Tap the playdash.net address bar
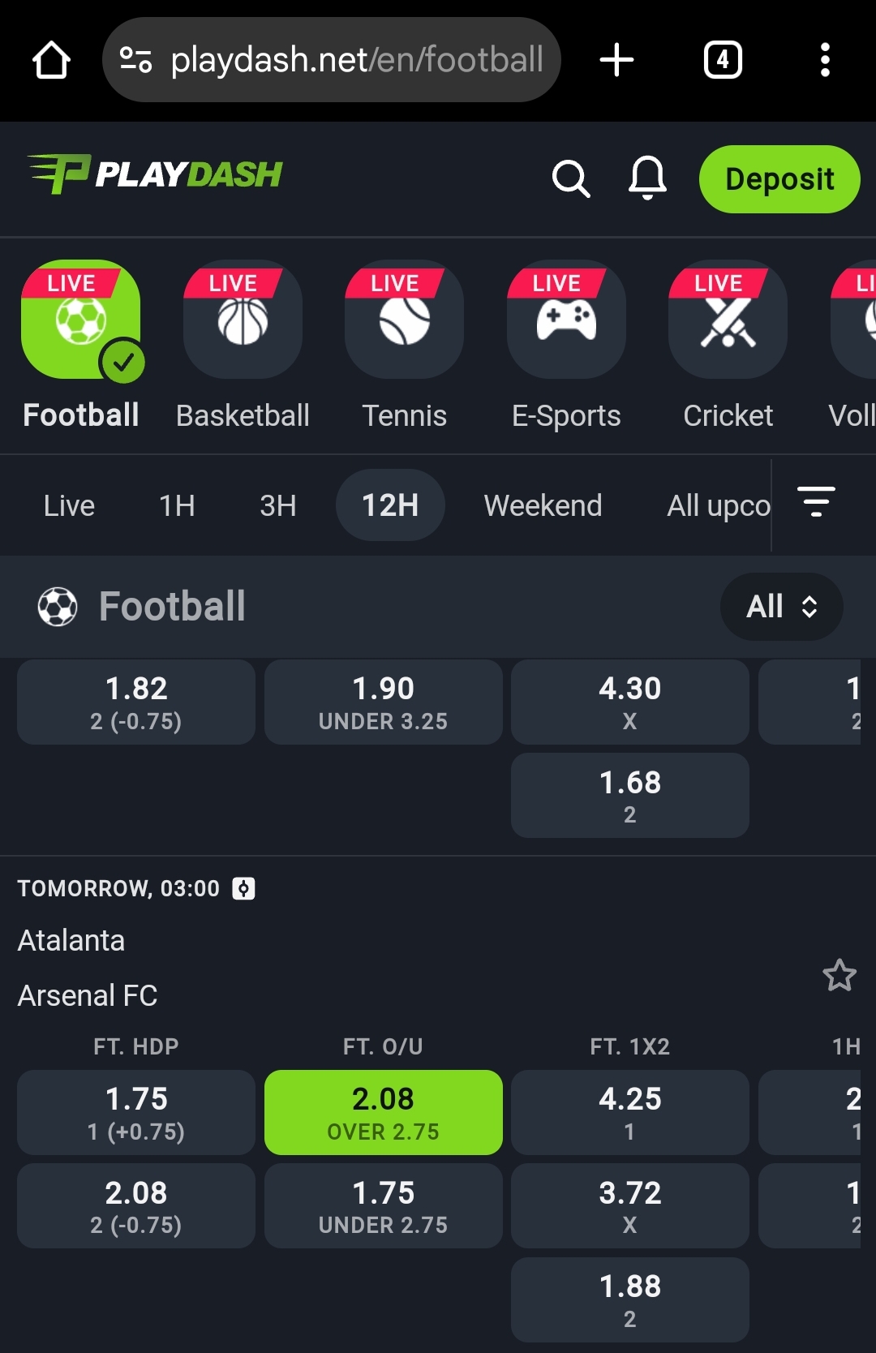This screenshot has width=876, height=1353. [x=341, y=60]
